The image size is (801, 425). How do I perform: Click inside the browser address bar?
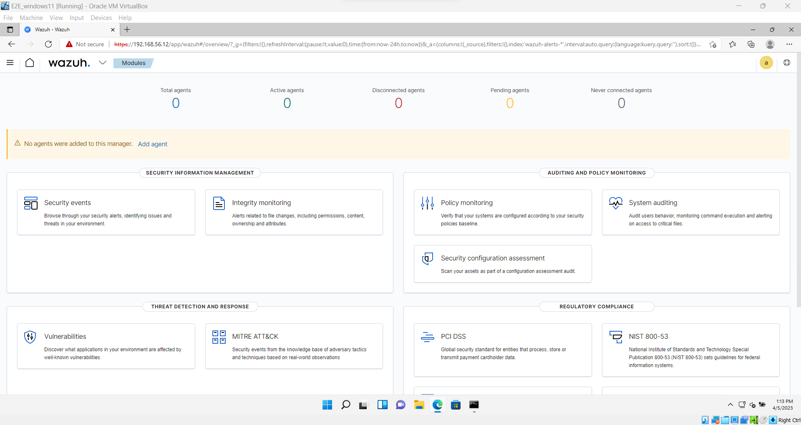click(x=292, y=44)
